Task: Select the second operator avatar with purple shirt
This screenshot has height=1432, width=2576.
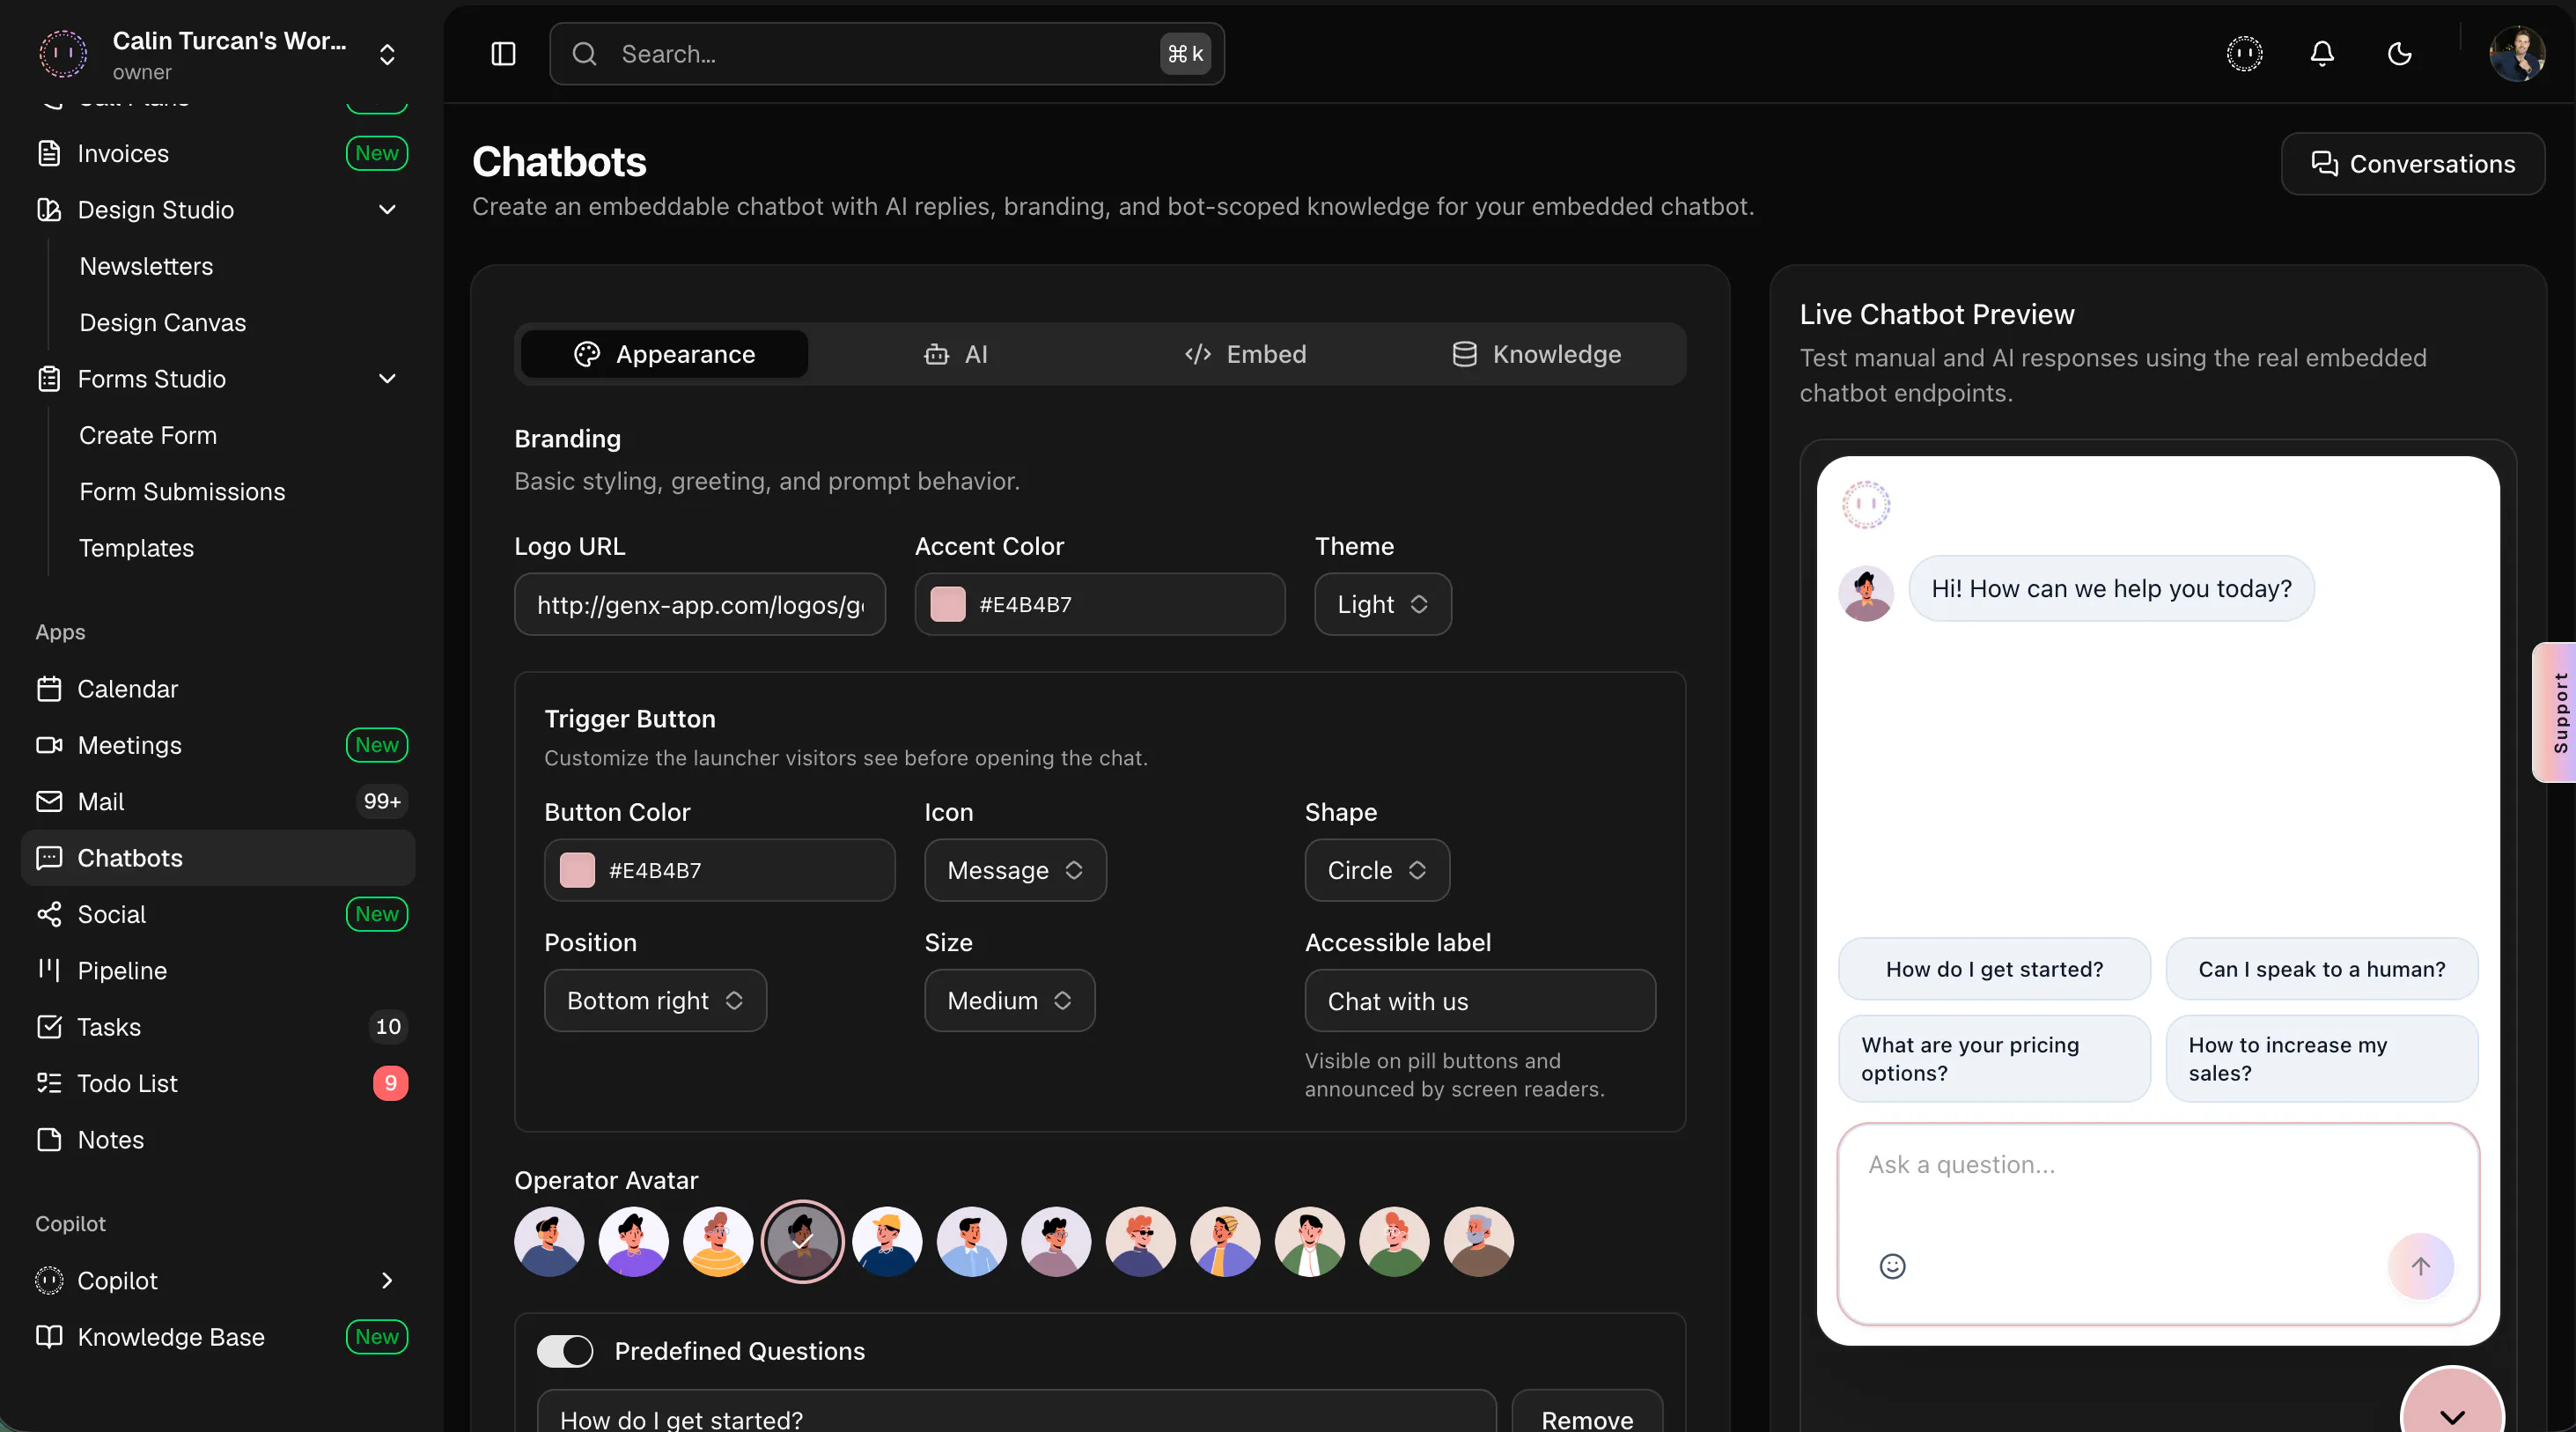Action: pyautogui.click(x=633, y=1241)
